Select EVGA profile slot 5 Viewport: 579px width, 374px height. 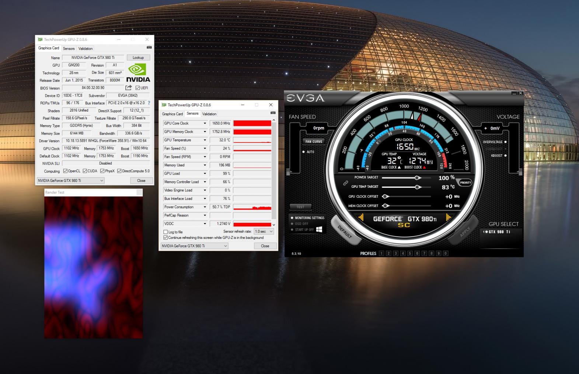[x=410, y=253]
